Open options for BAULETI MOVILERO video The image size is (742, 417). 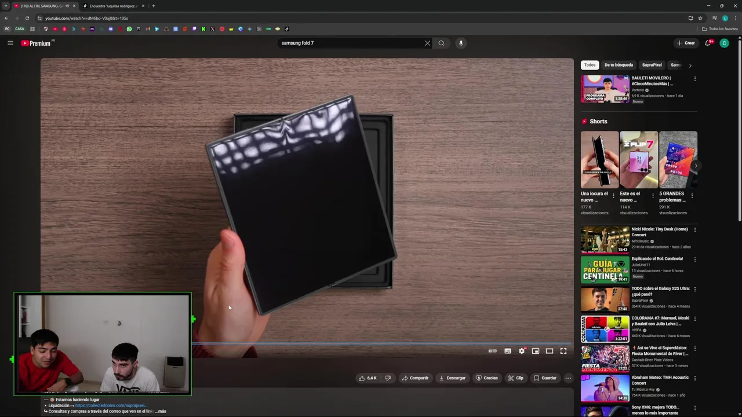pos(695,79)
